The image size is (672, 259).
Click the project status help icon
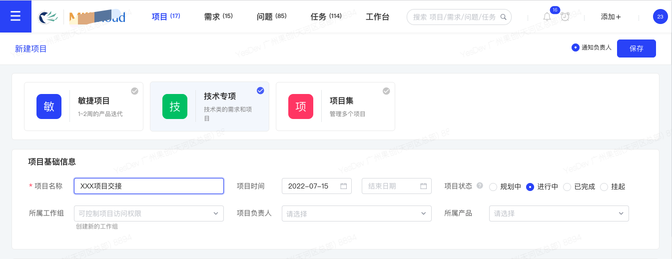[480, 185]
